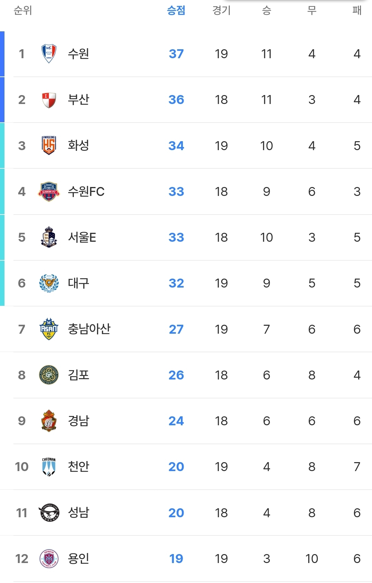Open the Suwon Samsung crest icon
This screenshot has height=583, width=372.
tap(49, 54)
